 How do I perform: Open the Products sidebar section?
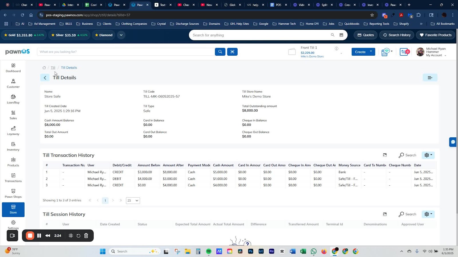tap(13, 162)
